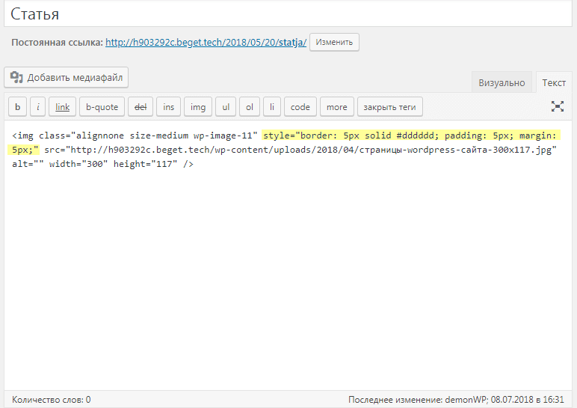
Task: Insert list item with li button
Action: [272, 107]
